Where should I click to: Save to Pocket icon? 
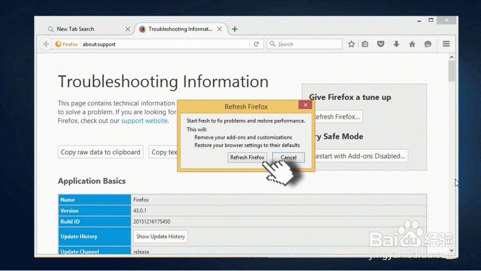click(x=381, y=44)
